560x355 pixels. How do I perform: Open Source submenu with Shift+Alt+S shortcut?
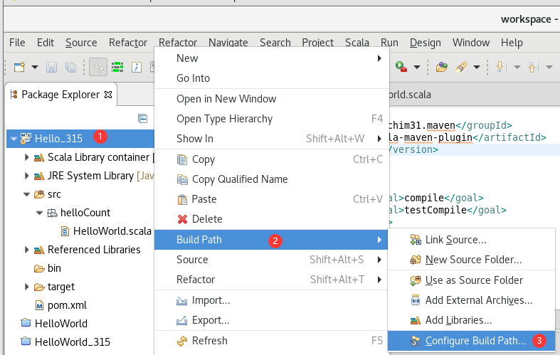pyautogui.click(x=271, y=260)
